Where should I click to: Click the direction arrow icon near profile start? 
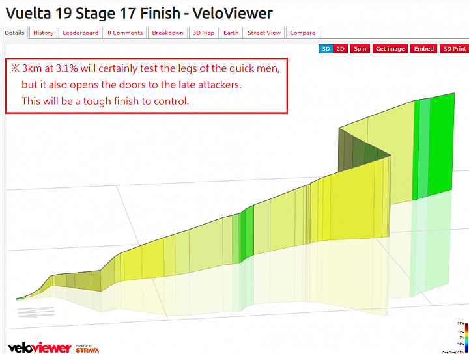(36, 312)
